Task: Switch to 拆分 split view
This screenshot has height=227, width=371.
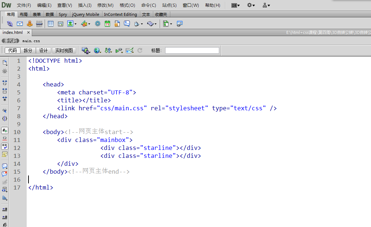Action: (x=28, y=50)
